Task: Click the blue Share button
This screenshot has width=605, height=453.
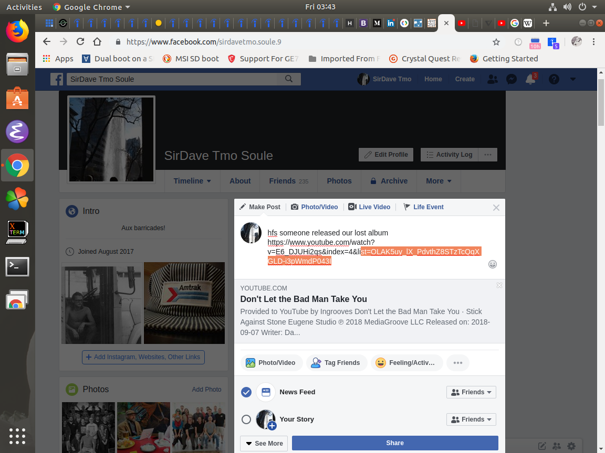Action: [395, 443]
